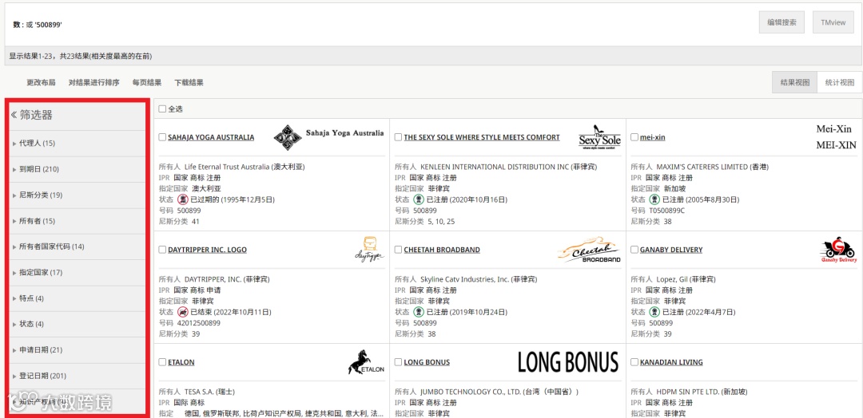
Task: Open Ganaby Delivery logo image
Action: point(838,250)
